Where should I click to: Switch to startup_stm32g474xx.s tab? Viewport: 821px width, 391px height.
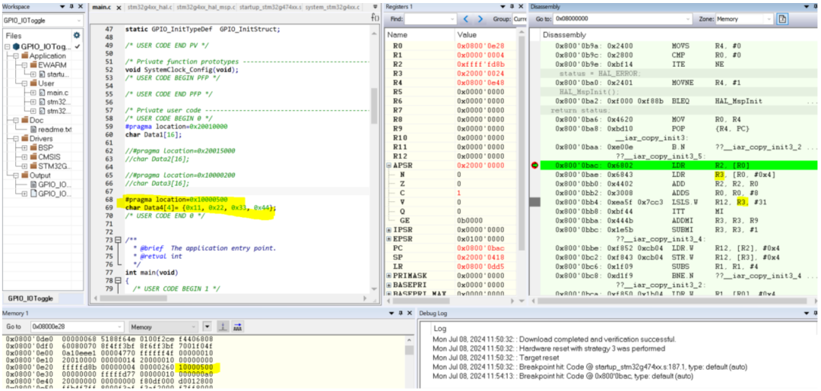tap(270, 8)
